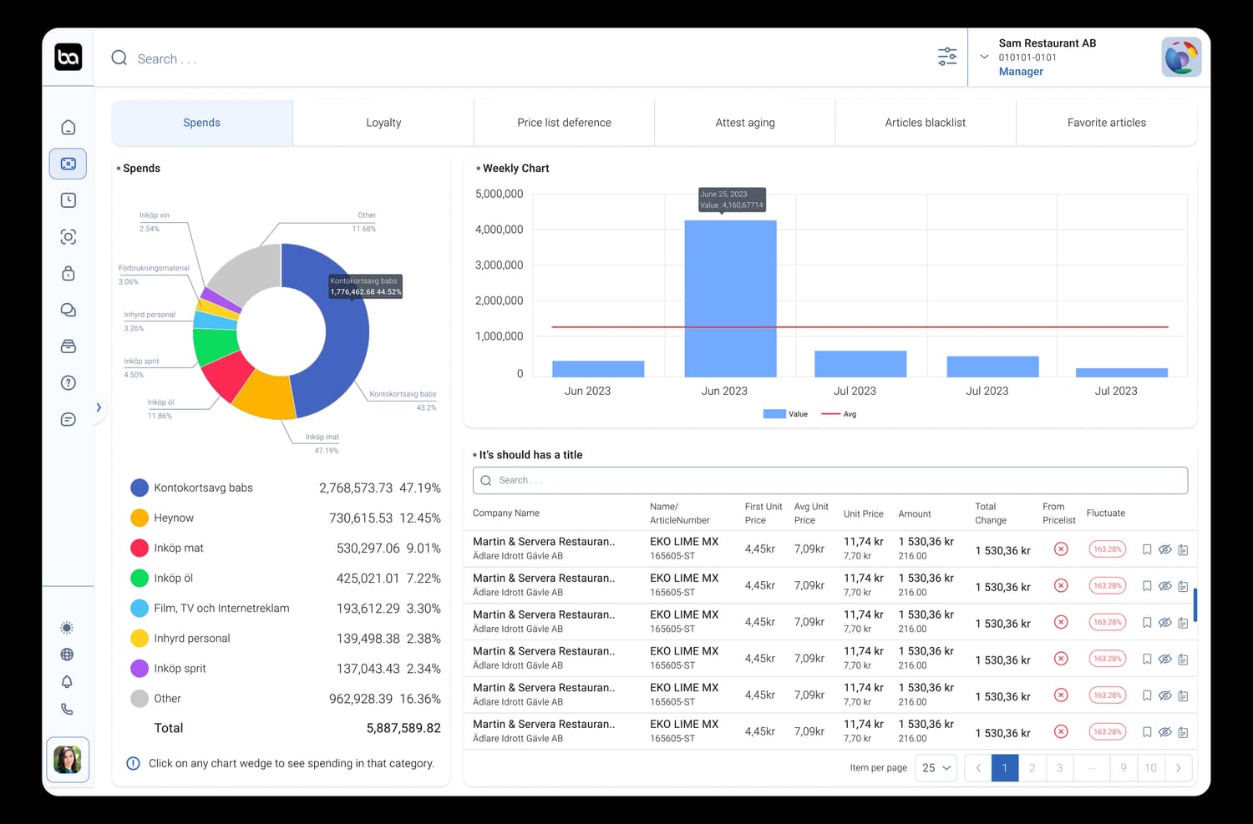Viewport: 1253px width, 824px height.
Task: Click the help question mark icon
Action: 68,382
